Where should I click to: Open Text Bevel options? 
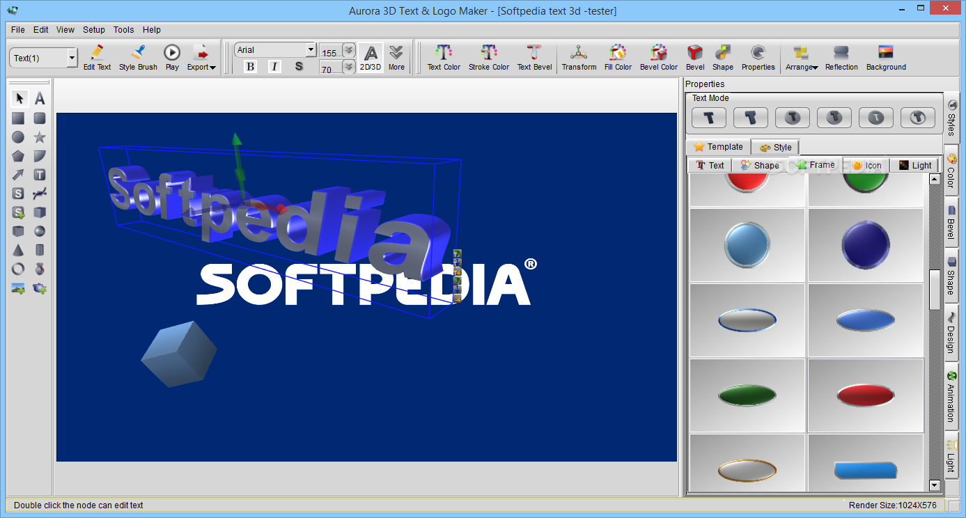point(534,58)
